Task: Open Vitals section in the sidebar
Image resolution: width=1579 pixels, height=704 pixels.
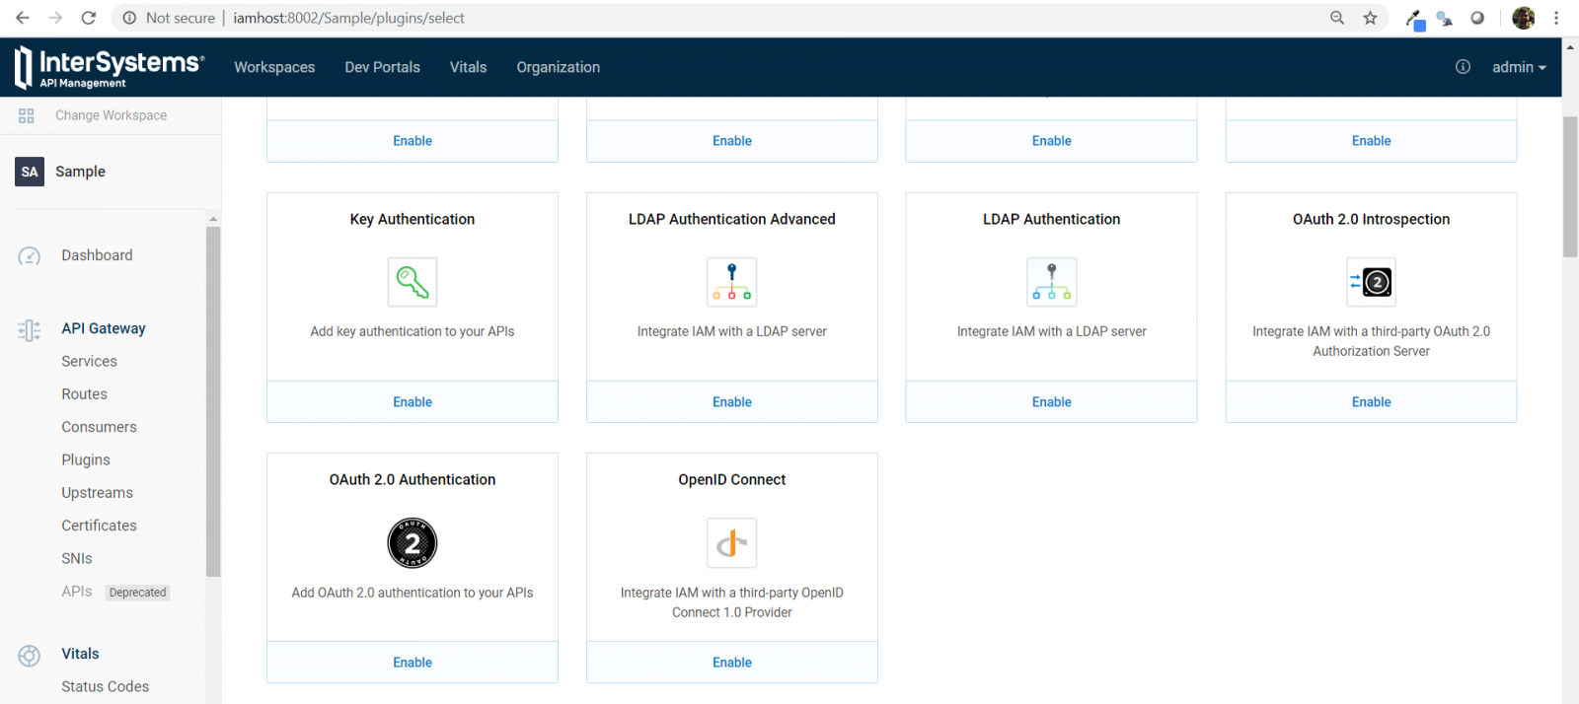Action: coord(80,654)
